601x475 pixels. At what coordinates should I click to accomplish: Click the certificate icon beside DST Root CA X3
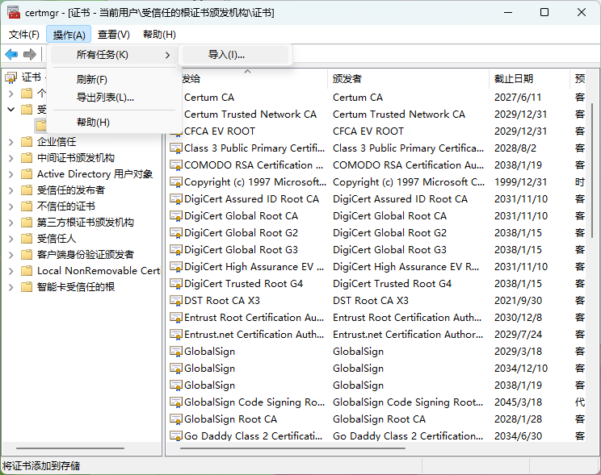pos(176,301)
